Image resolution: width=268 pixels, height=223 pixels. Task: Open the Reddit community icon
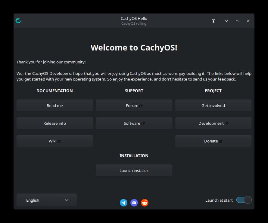145,203
